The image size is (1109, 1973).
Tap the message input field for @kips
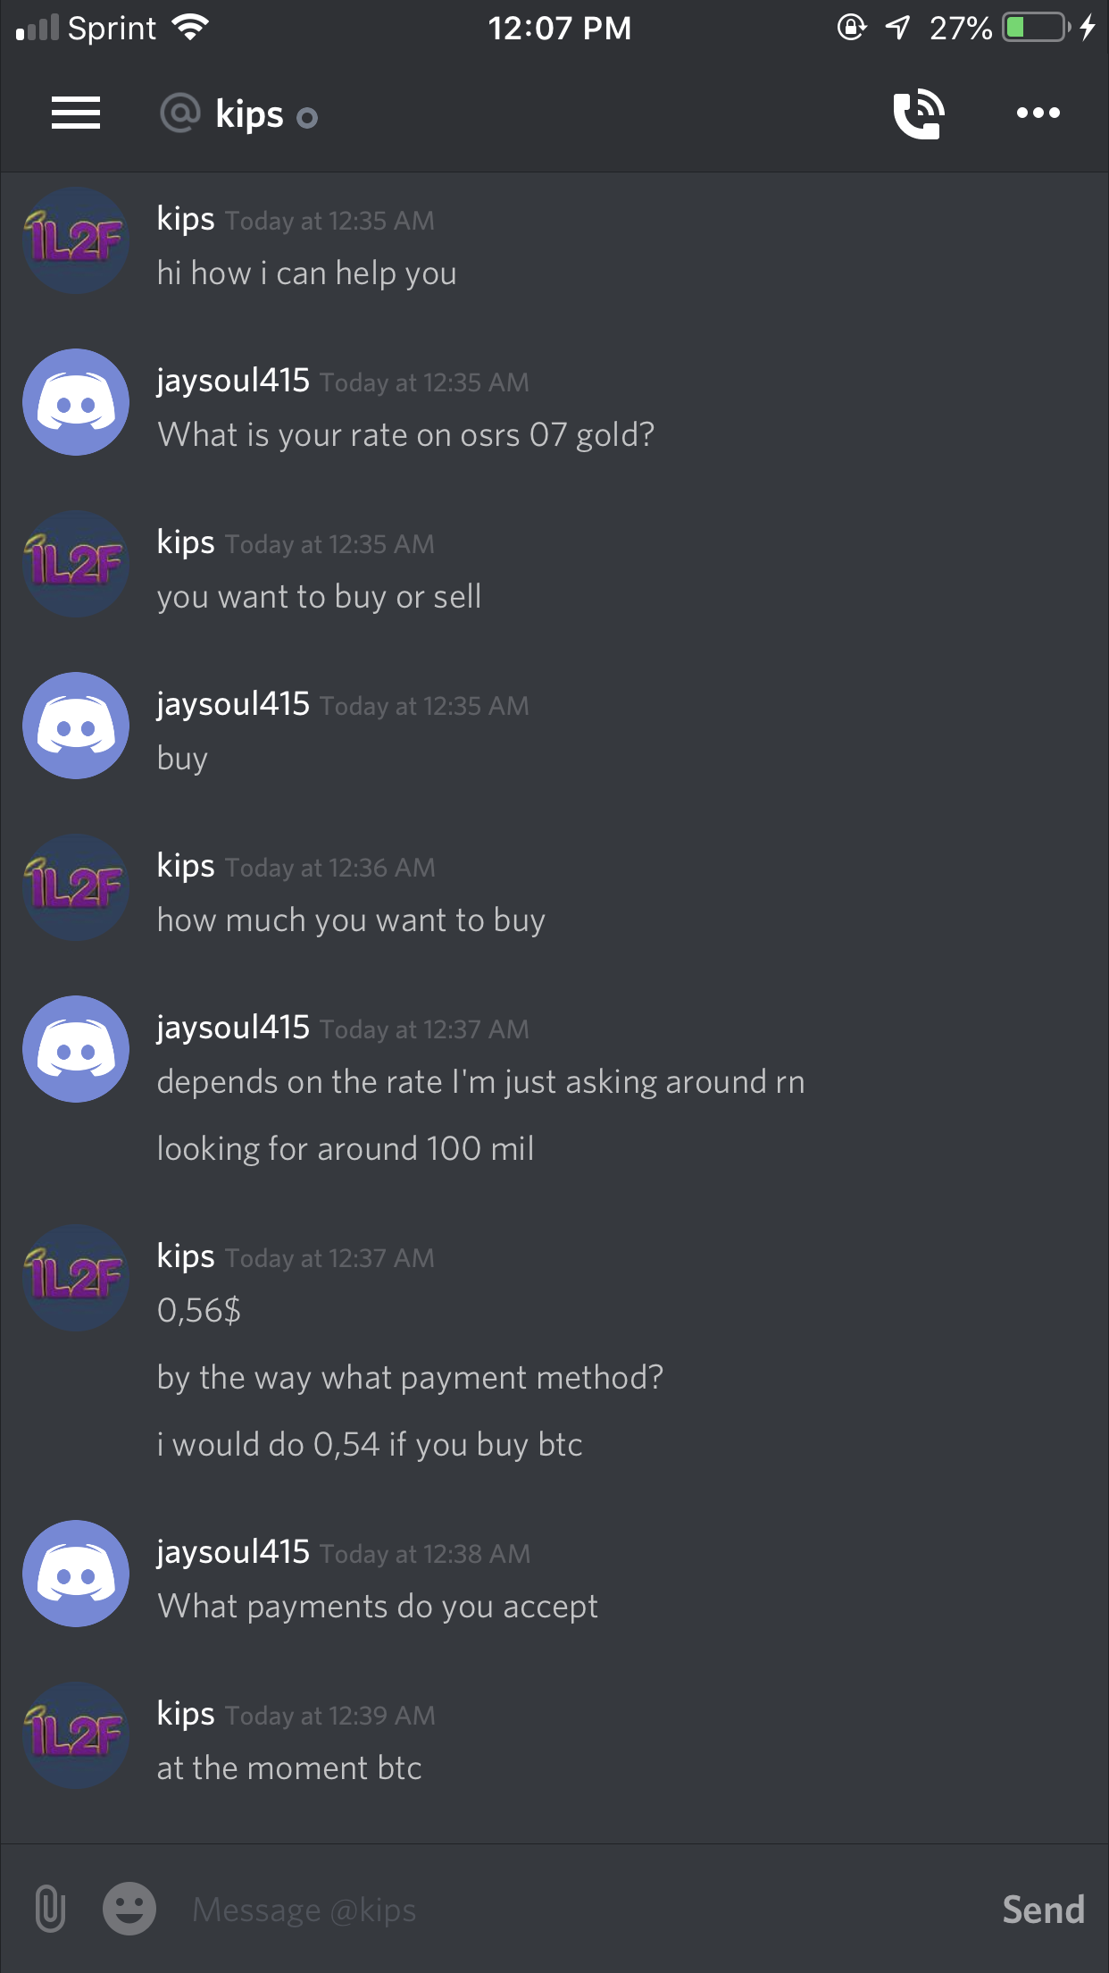click(x=580, y=1910)
